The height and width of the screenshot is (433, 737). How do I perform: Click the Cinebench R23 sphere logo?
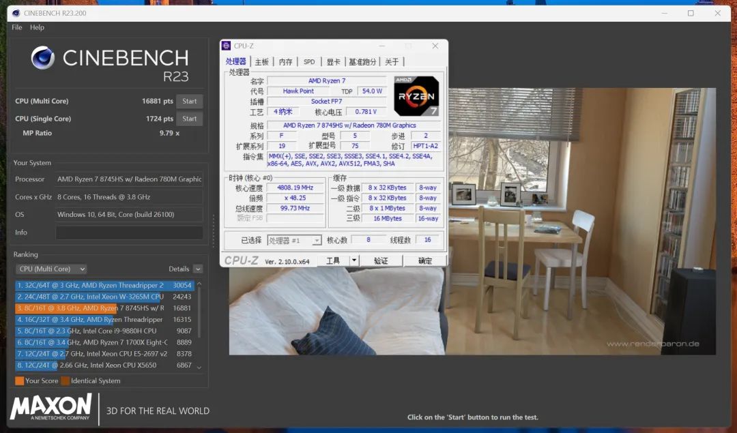pyautogui.click(x=43, y=57)
